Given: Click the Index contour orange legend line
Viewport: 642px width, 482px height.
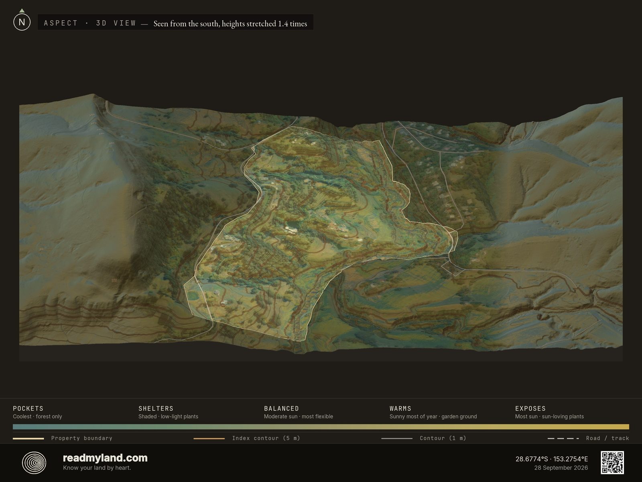Looking at the screenshot, I should (x=209, y=439).
